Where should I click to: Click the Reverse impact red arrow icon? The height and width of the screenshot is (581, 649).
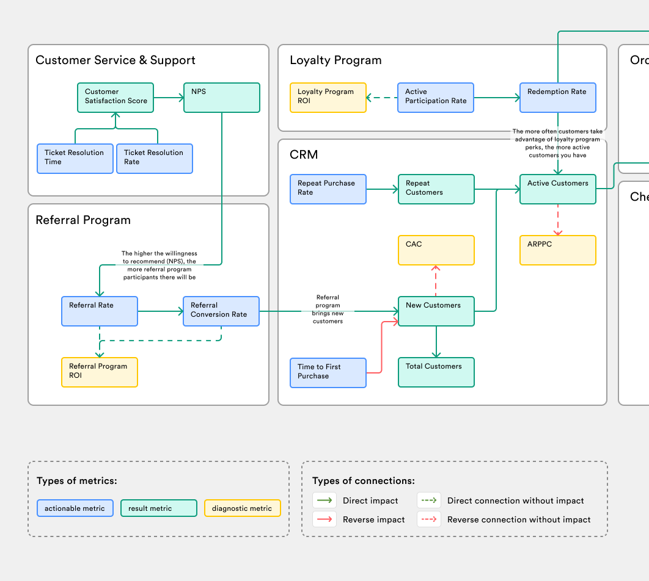point(324,519)
